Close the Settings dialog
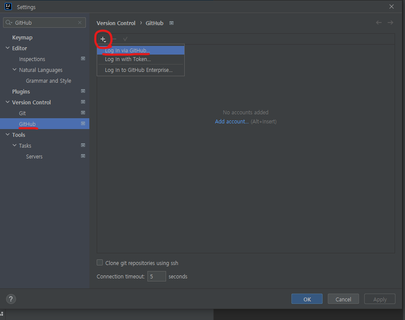Screen dimensions: 405x320 click(x=392, y=6)
